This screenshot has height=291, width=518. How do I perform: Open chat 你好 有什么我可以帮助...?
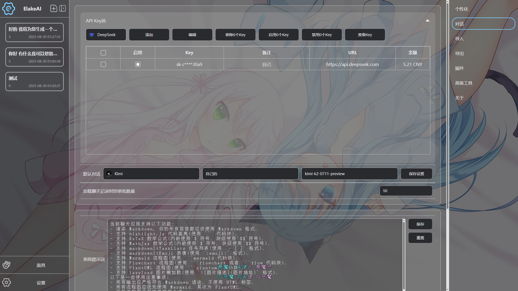tap(35, 57)
